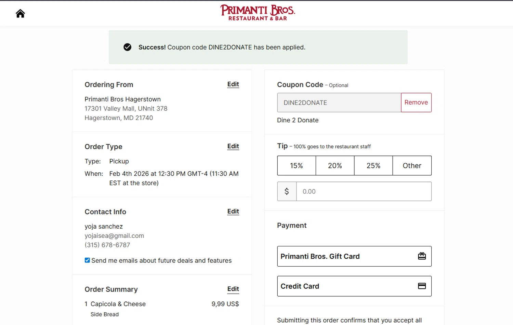This screenshot has width=513, height=325.
Task: Choose Other tip amount
Action: point(412,166)
